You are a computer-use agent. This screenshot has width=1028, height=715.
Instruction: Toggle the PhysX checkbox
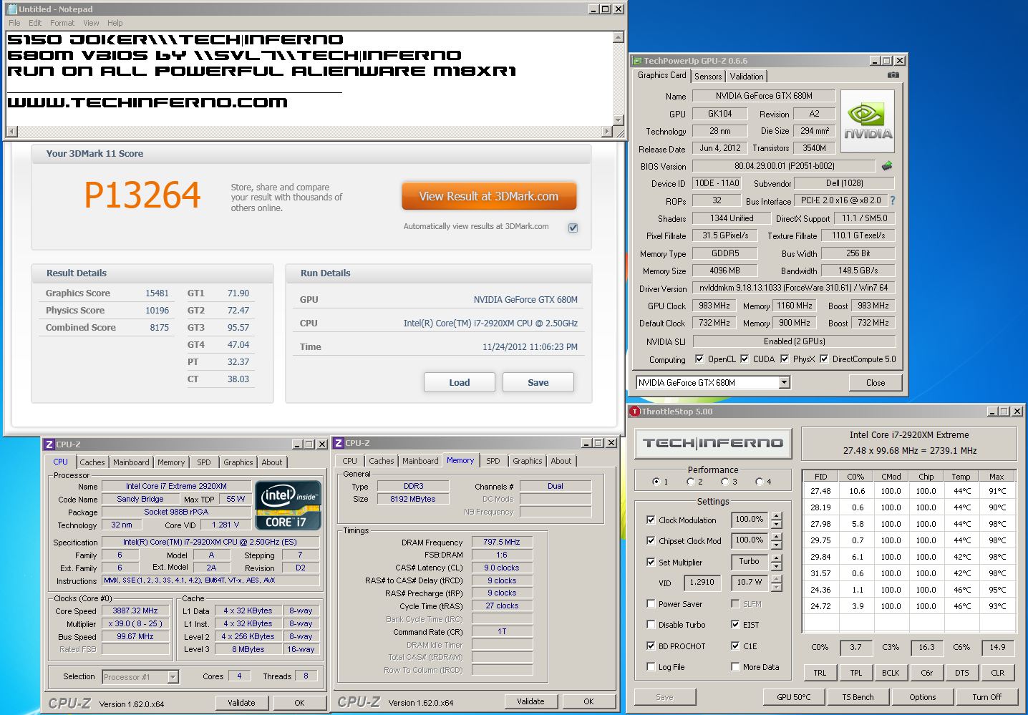click(x=785, y=359)
